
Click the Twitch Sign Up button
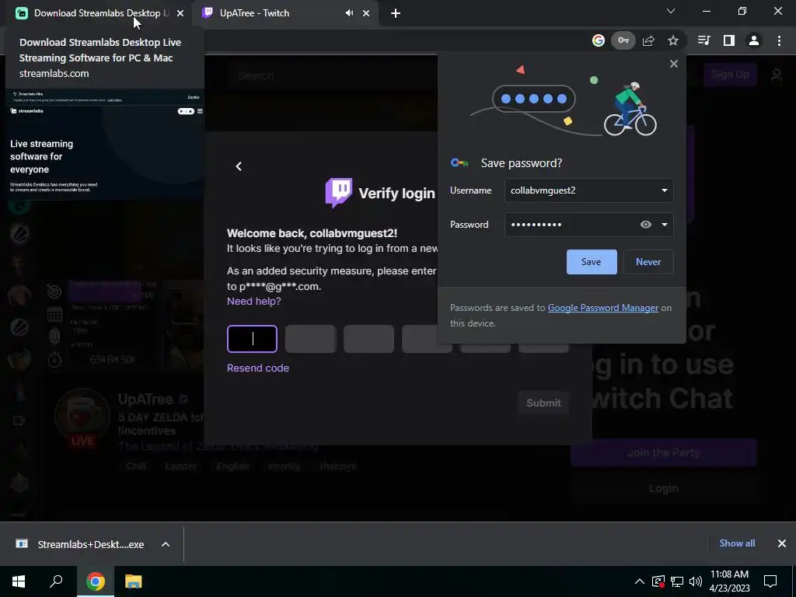(730, 75)
